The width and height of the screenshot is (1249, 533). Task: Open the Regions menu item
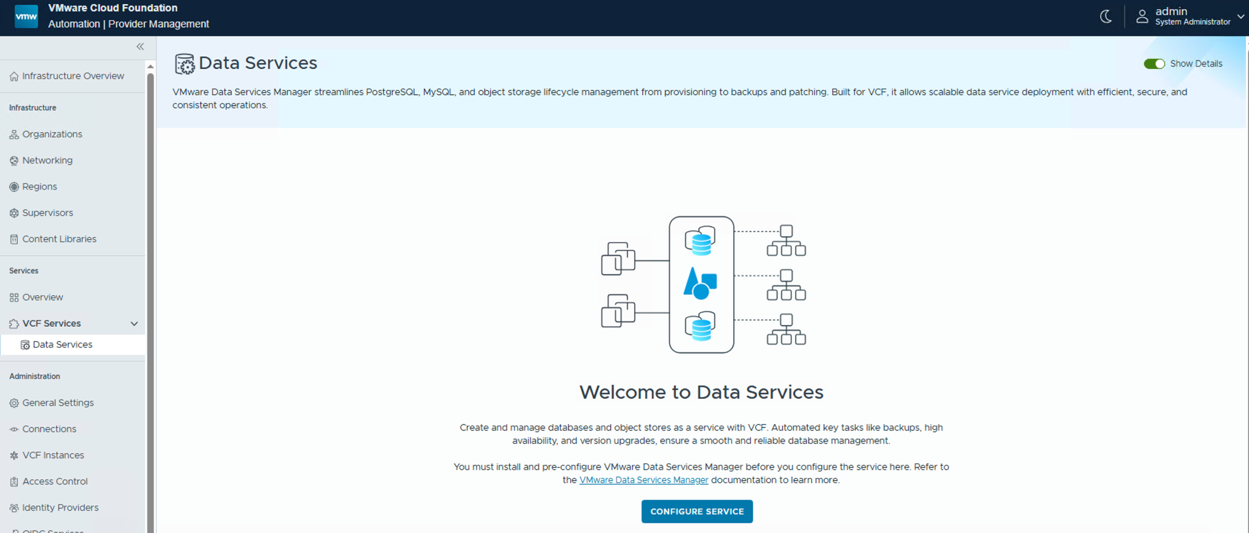tap(40, 187)
